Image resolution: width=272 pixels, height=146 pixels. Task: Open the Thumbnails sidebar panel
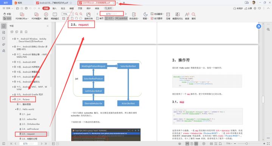[x=4, y=32]
